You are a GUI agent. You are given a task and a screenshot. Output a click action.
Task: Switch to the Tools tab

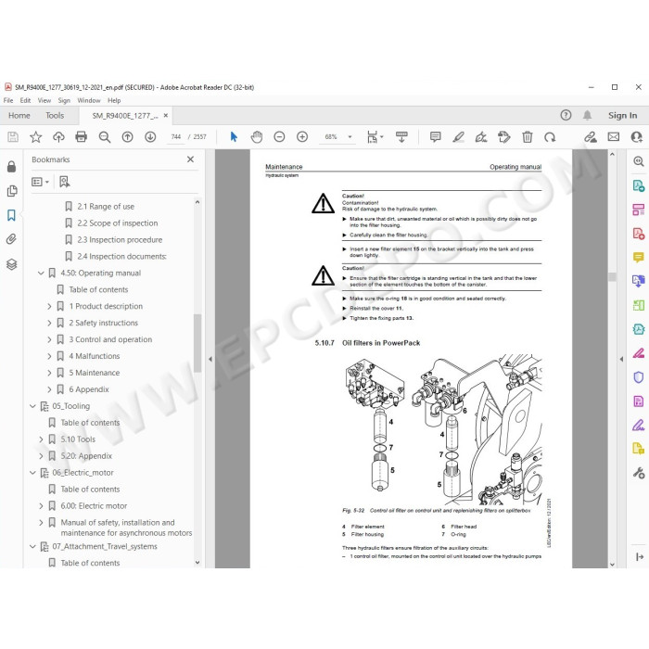coord(55,116)
